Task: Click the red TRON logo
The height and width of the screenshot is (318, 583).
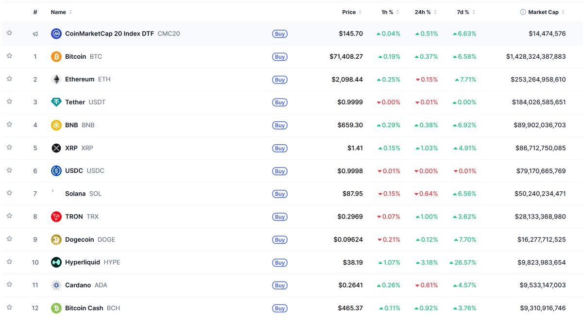Action: pos(56,217)
